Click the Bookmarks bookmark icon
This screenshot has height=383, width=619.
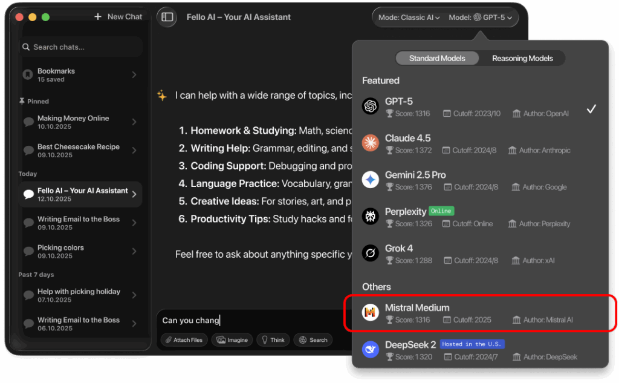pyautogui.click(x=28, y=74)
